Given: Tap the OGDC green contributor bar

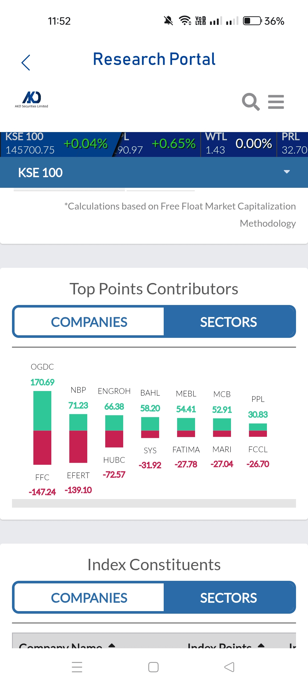Looking at the screenshot, I should 42,410.
